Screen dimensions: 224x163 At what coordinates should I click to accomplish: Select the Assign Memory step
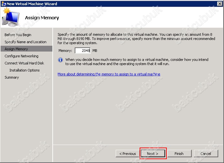(x=27, y=49)
